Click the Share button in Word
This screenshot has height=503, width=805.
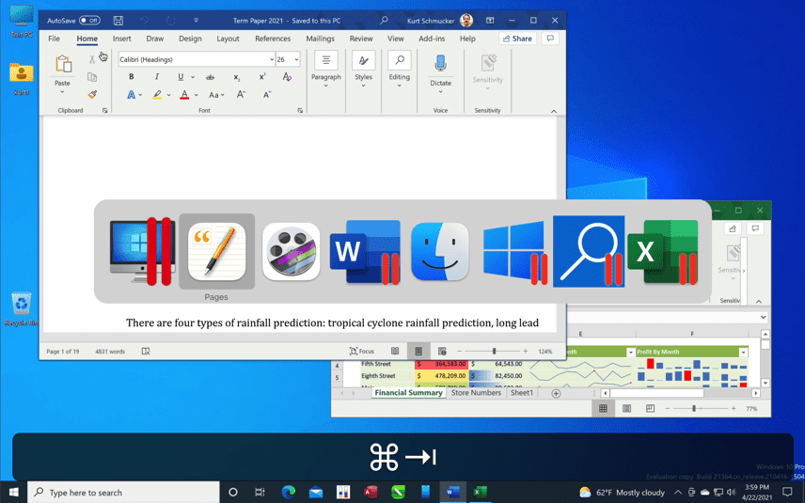[x=517, y=39]
